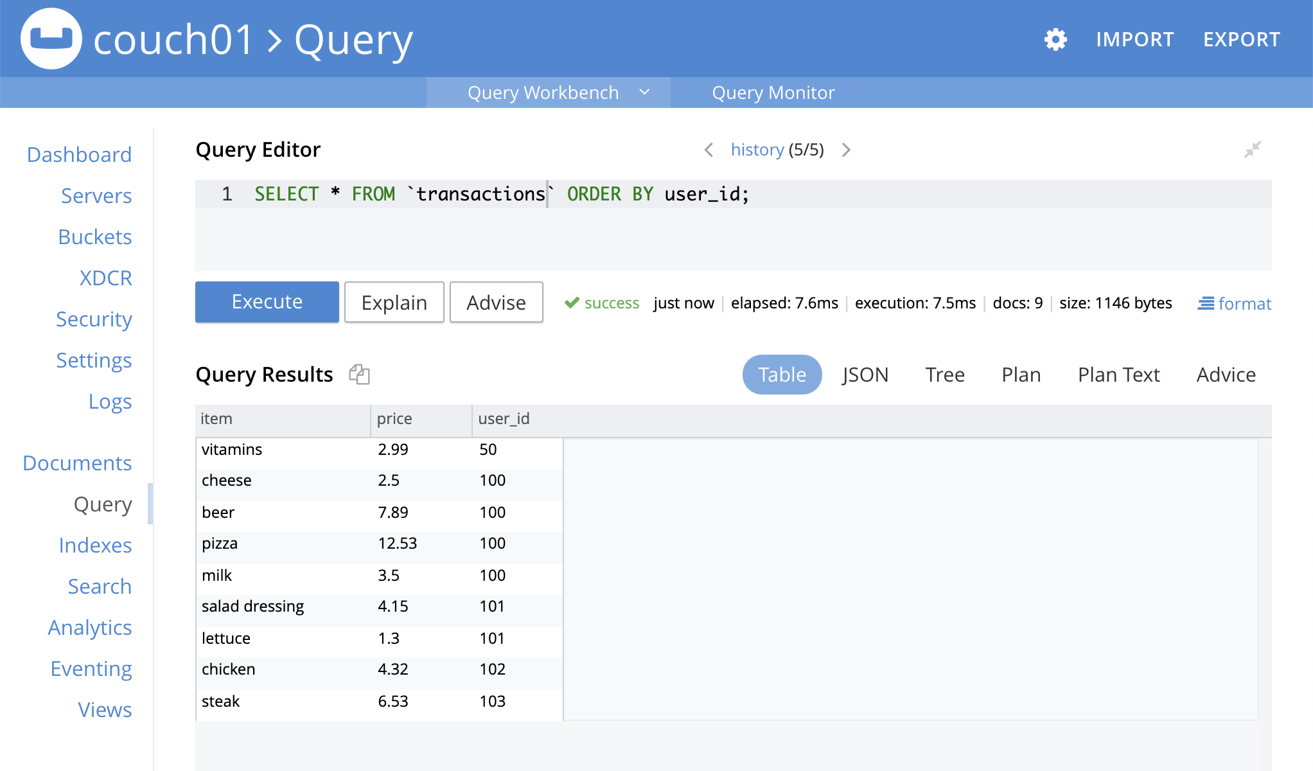This screenshot has height=771, width=1313.
Task: Open Servers in sidebar
Action: (x=96, y=196)
